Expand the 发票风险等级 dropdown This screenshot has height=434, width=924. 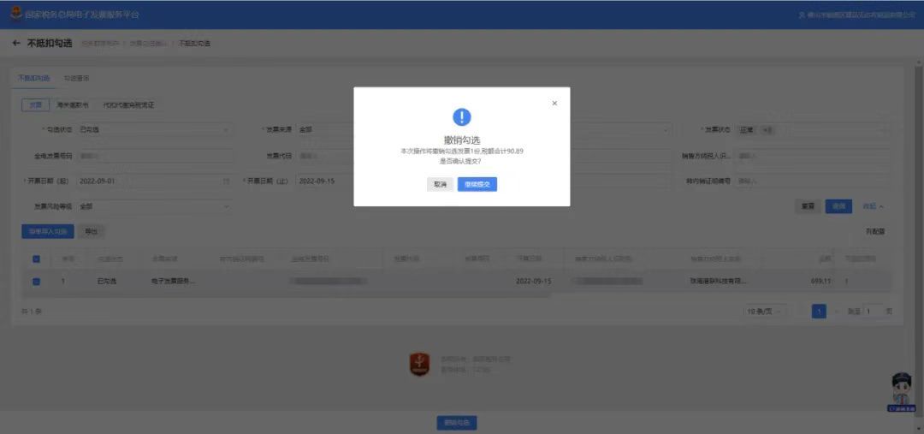pyautogui.click(x=154, y=206)
